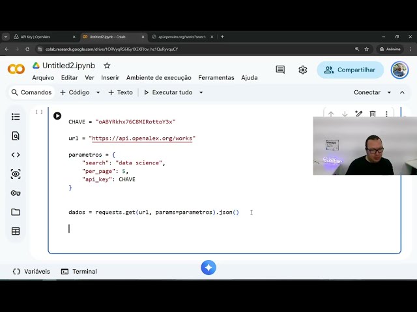The image size is (417, 312).
Task: Open Ferramentas menu
Action: [x=216, y=78]
